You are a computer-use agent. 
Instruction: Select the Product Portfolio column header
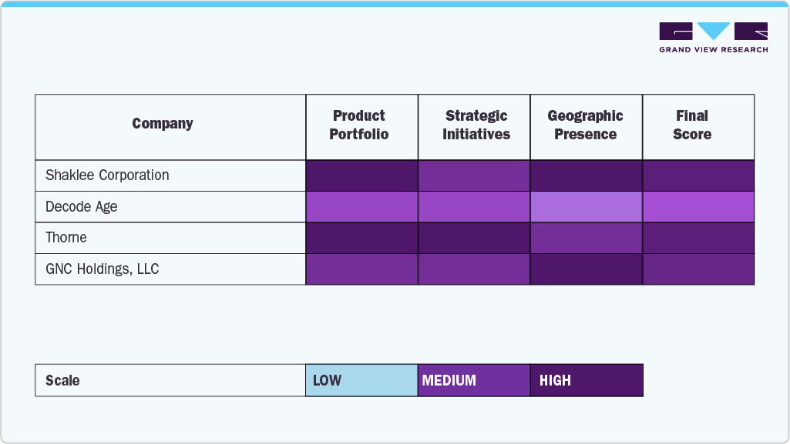click(359, 125)
